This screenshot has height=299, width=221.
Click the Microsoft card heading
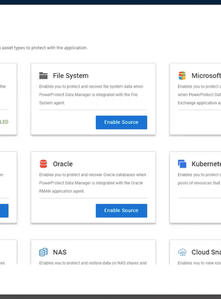pyautogui.click(x=206, y=76)
